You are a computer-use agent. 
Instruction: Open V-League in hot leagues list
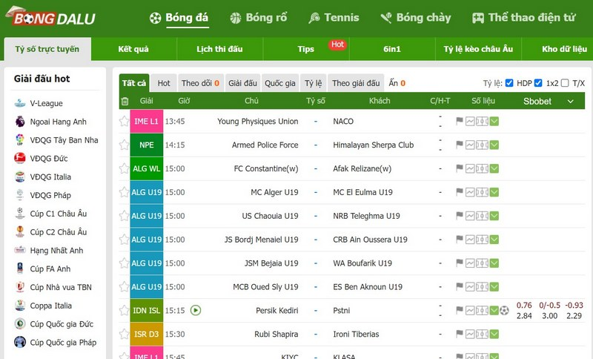pos(46,103)
